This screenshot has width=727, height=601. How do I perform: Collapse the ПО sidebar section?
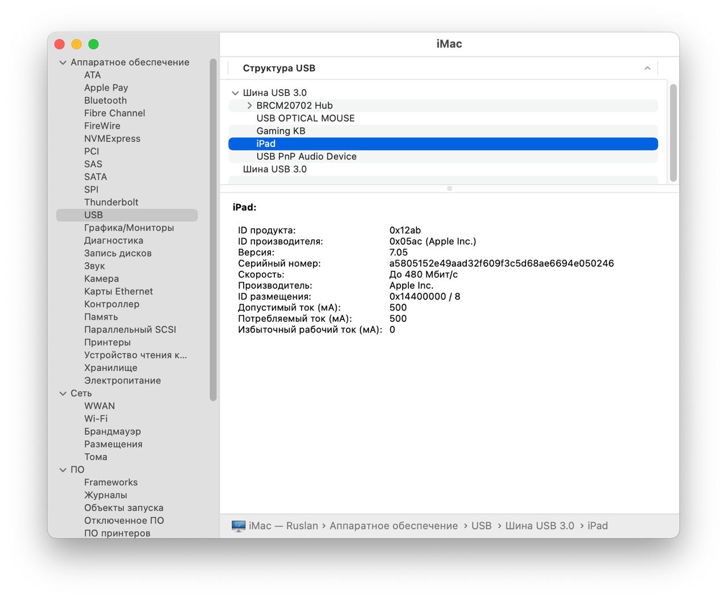(x=63, y=470)
